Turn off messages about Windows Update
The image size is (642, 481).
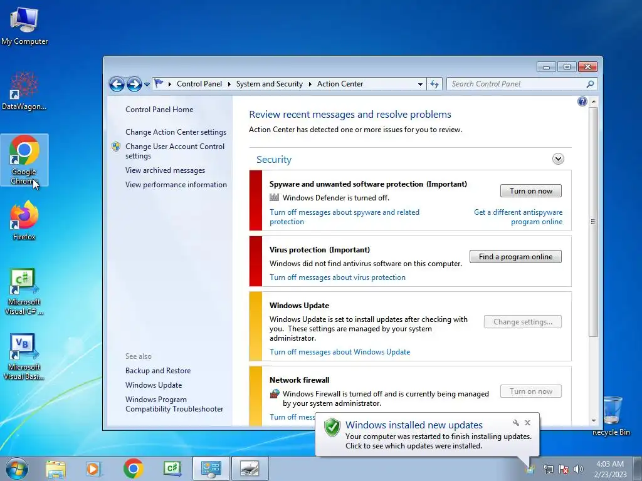tap(340, 352)
